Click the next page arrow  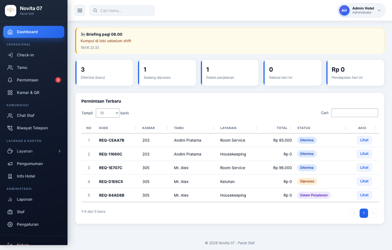click(373, 213)
